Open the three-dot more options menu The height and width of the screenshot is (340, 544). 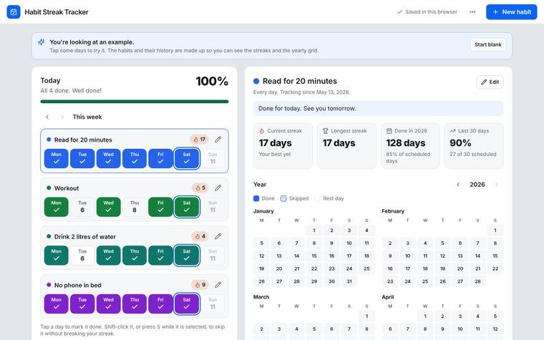click(x=472, y=11)
